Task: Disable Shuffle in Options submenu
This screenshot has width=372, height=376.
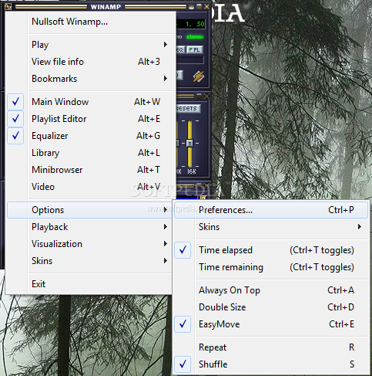Action: (x=271, y=364)
